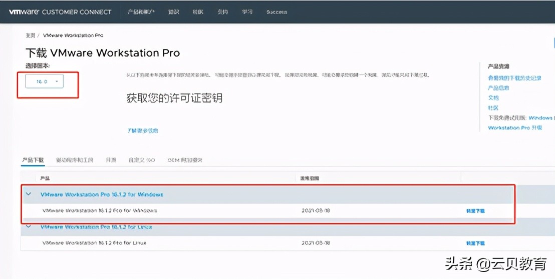Open the 文档 link in the resources sidebar
555x279 pixels.
point(493,98)
